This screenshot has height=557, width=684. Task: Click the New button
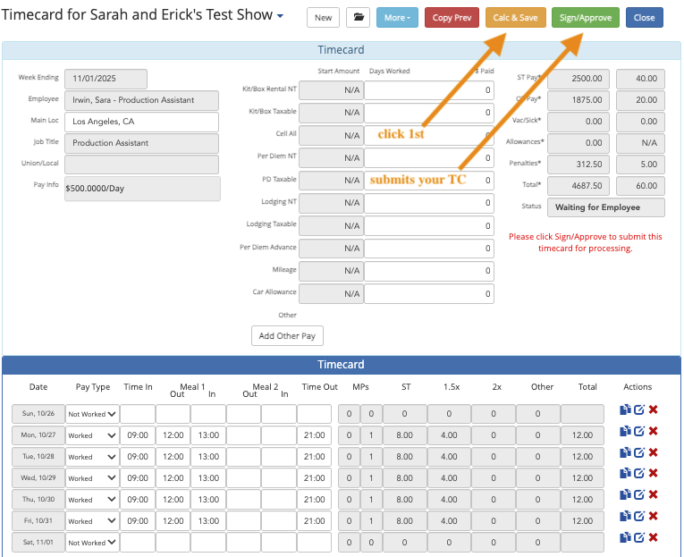[323, 18]
